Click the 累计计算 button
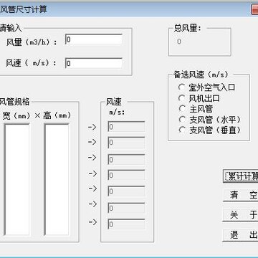Viewport: 258px width, 258px height. coord(241,176)
